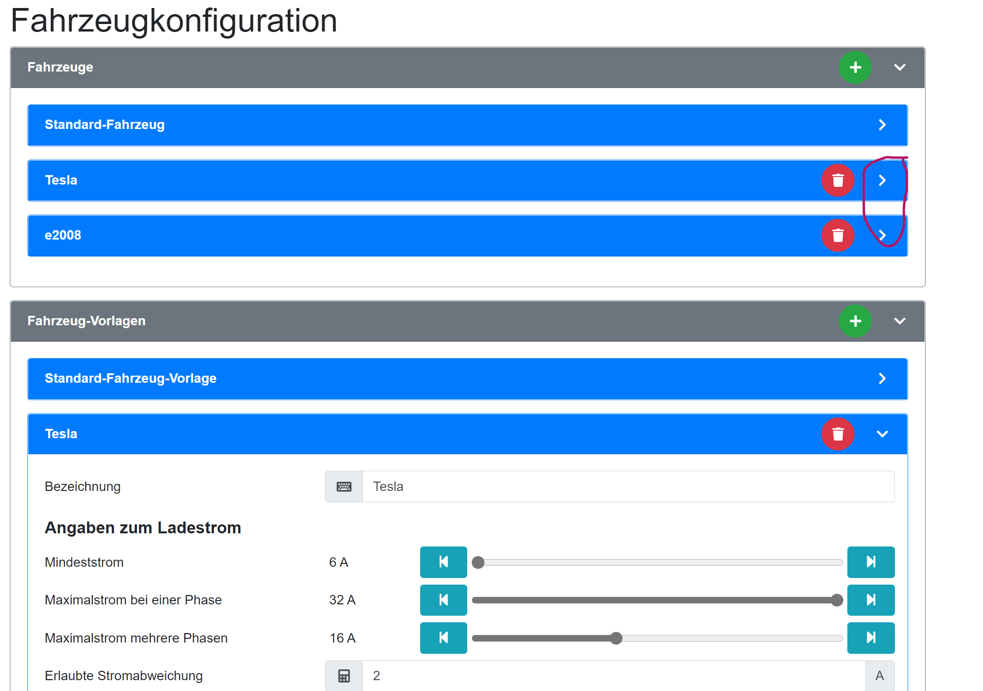
Task: Collapse the Fahrzeuge section
Action: click(x=900, y=67)
